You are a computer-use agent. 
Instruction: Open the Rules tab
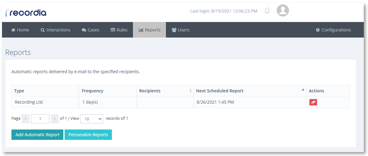tap(119, 30)
